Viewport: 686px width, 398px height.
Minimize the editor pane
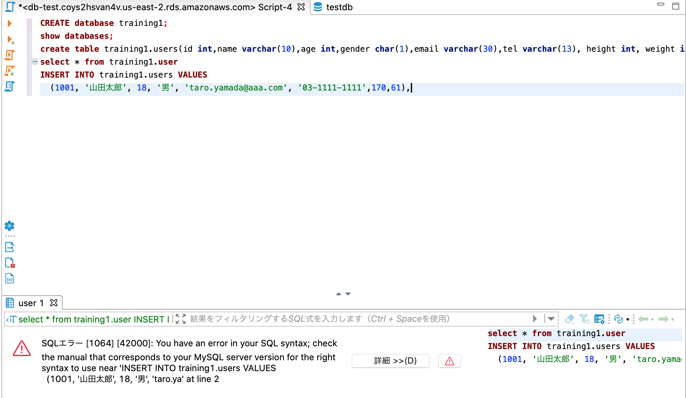[x=661, y=4]
